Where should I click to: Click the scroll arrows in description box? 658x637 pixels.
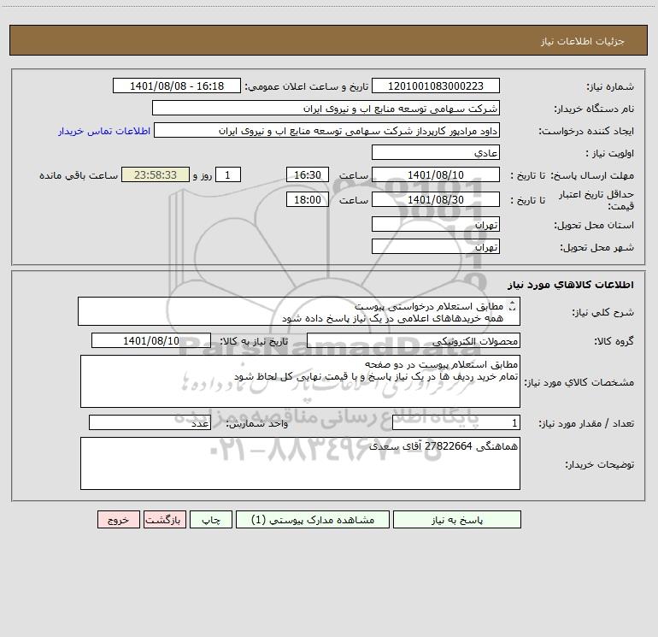[512, 306]
